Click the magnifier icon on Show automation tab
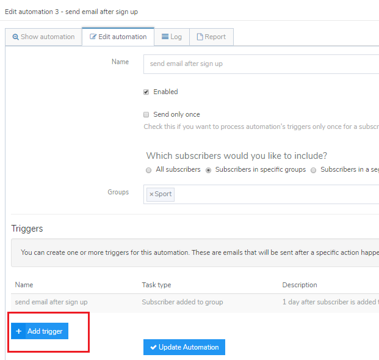The image size is (379, 360). coord(15,37)
